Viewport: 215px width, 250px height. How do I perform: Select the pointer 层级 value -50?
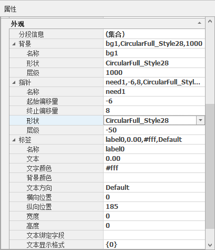(154, 130)
